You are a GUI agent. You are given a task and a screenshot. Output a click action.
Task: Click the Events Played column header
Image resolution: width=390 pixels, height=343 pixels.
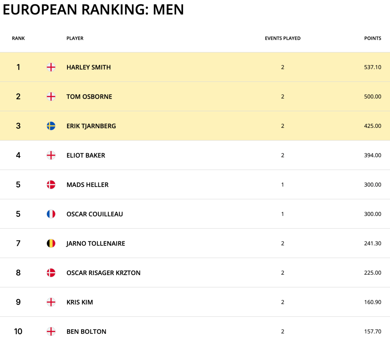click(282, 39)
